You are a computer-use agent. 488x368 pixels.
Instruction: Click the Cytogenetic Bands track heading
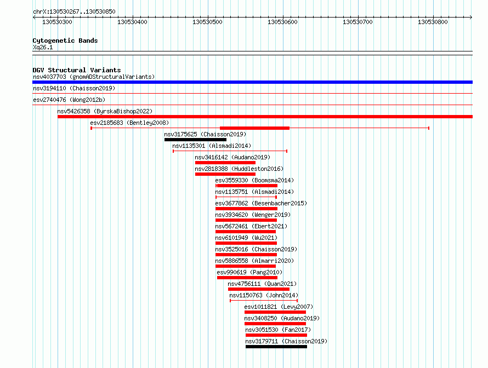point(65,41)
